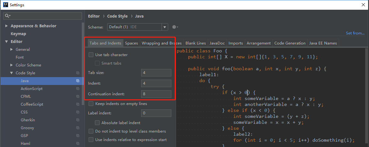Open Wrapping and Braces tab
Image resolution: width=369 pixels, height=147 pixels.
point(162,43)
